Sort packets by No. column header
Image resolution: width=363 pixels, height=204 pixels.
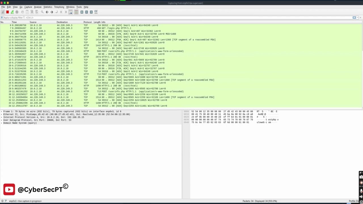click(5, 22)
